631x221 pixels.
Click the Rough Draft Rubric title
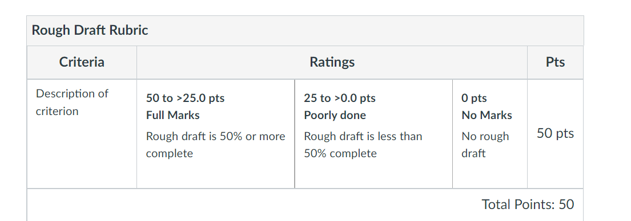[90, 31]
